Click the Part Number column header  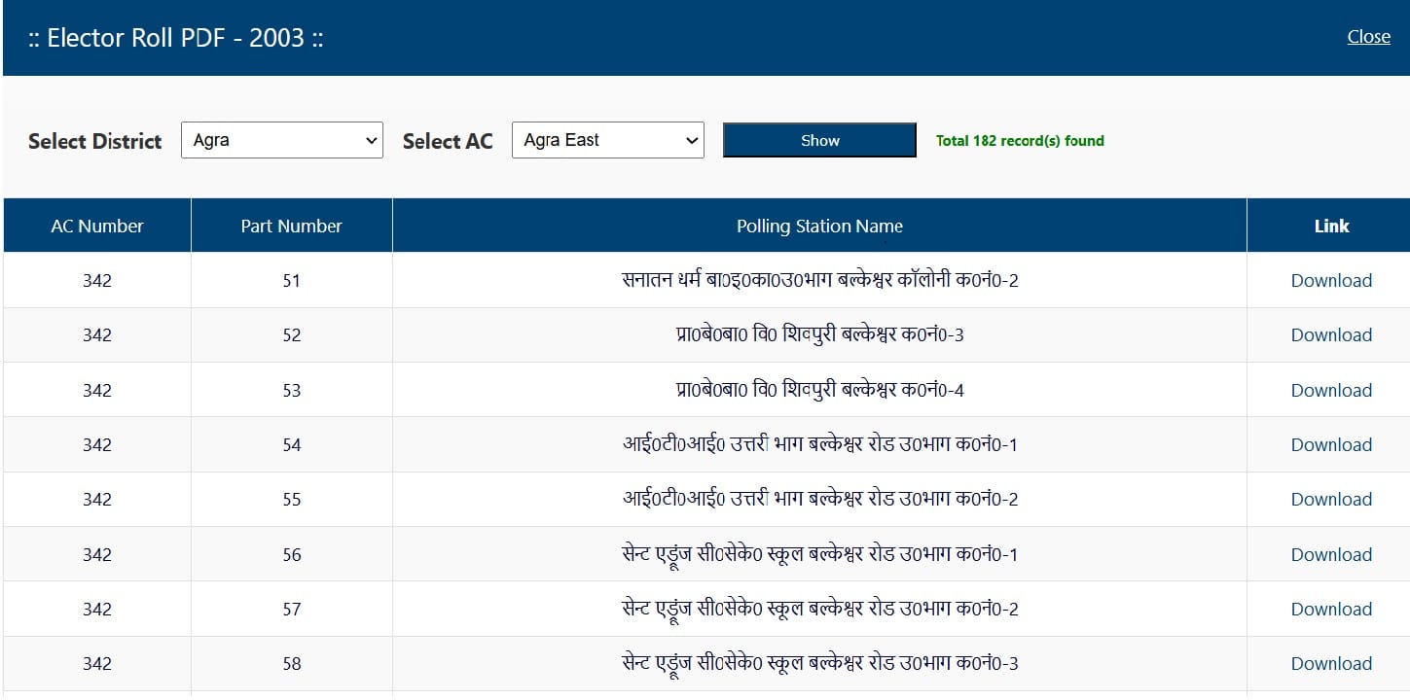(x=291, y=225)
